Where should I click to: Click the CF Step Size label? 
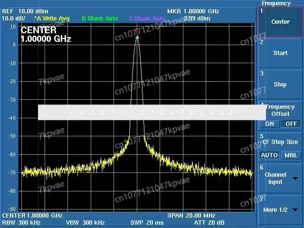pyautogui.click(x=280, y=142)
